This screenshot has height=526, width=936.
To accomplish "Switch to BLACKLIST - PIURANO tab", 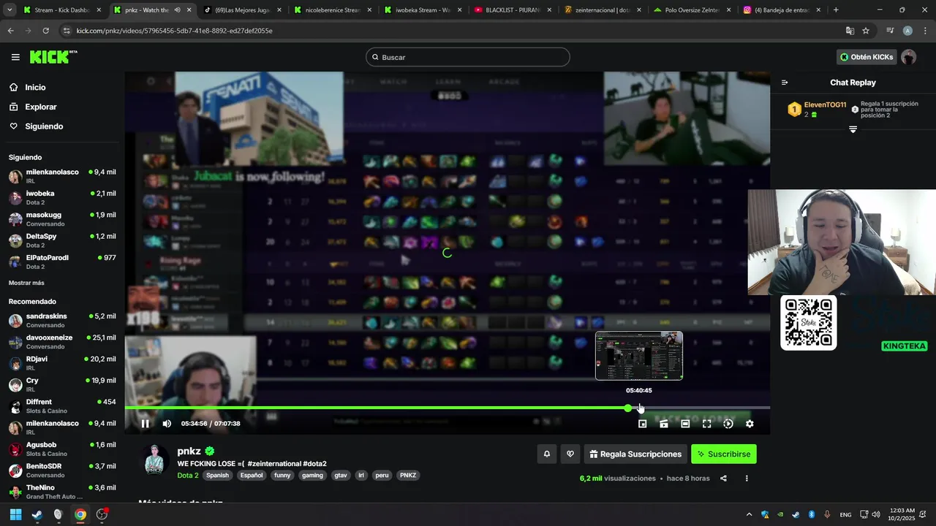I will click(507, 10).
